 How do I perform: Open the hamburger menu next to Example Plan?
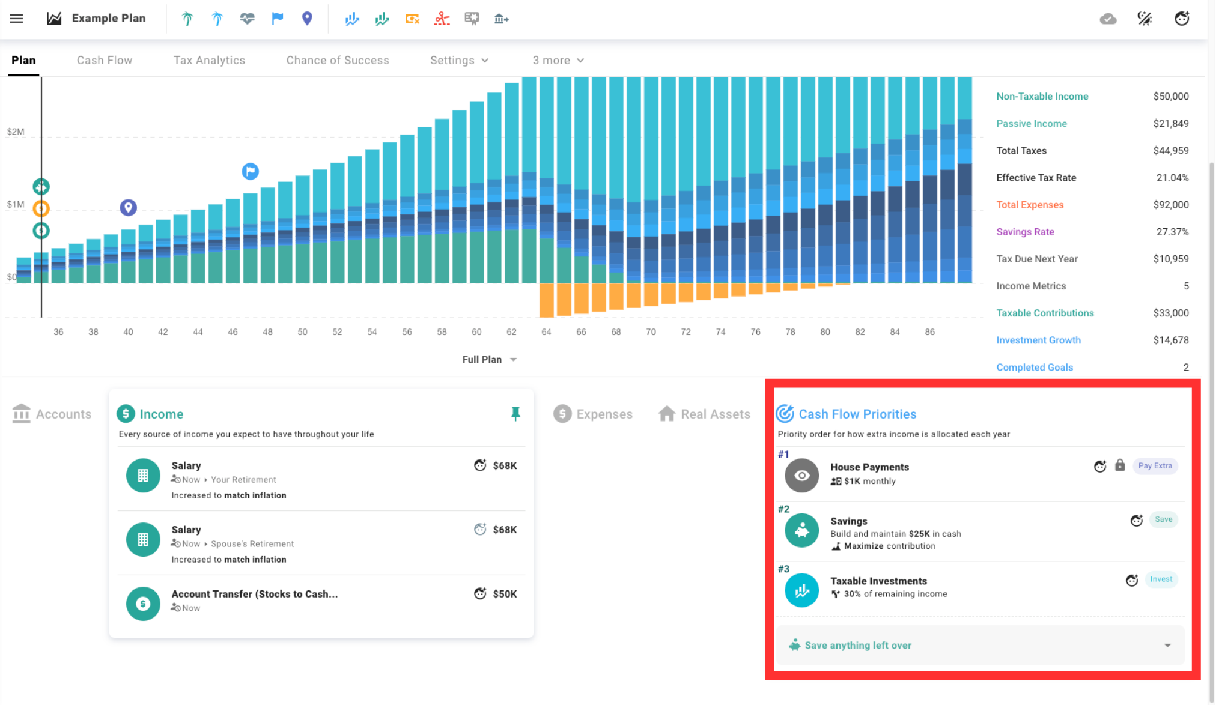click(x=16, y=18)
